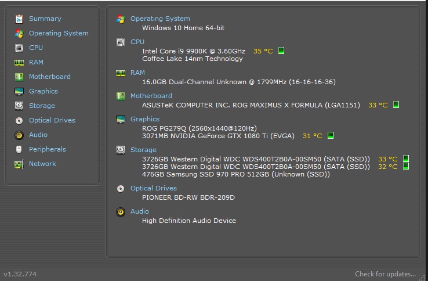Screen dimensions: 428x281
Task: Click the 16.0GB Dual-Channel RAM text
Action: tap(239, 82)
